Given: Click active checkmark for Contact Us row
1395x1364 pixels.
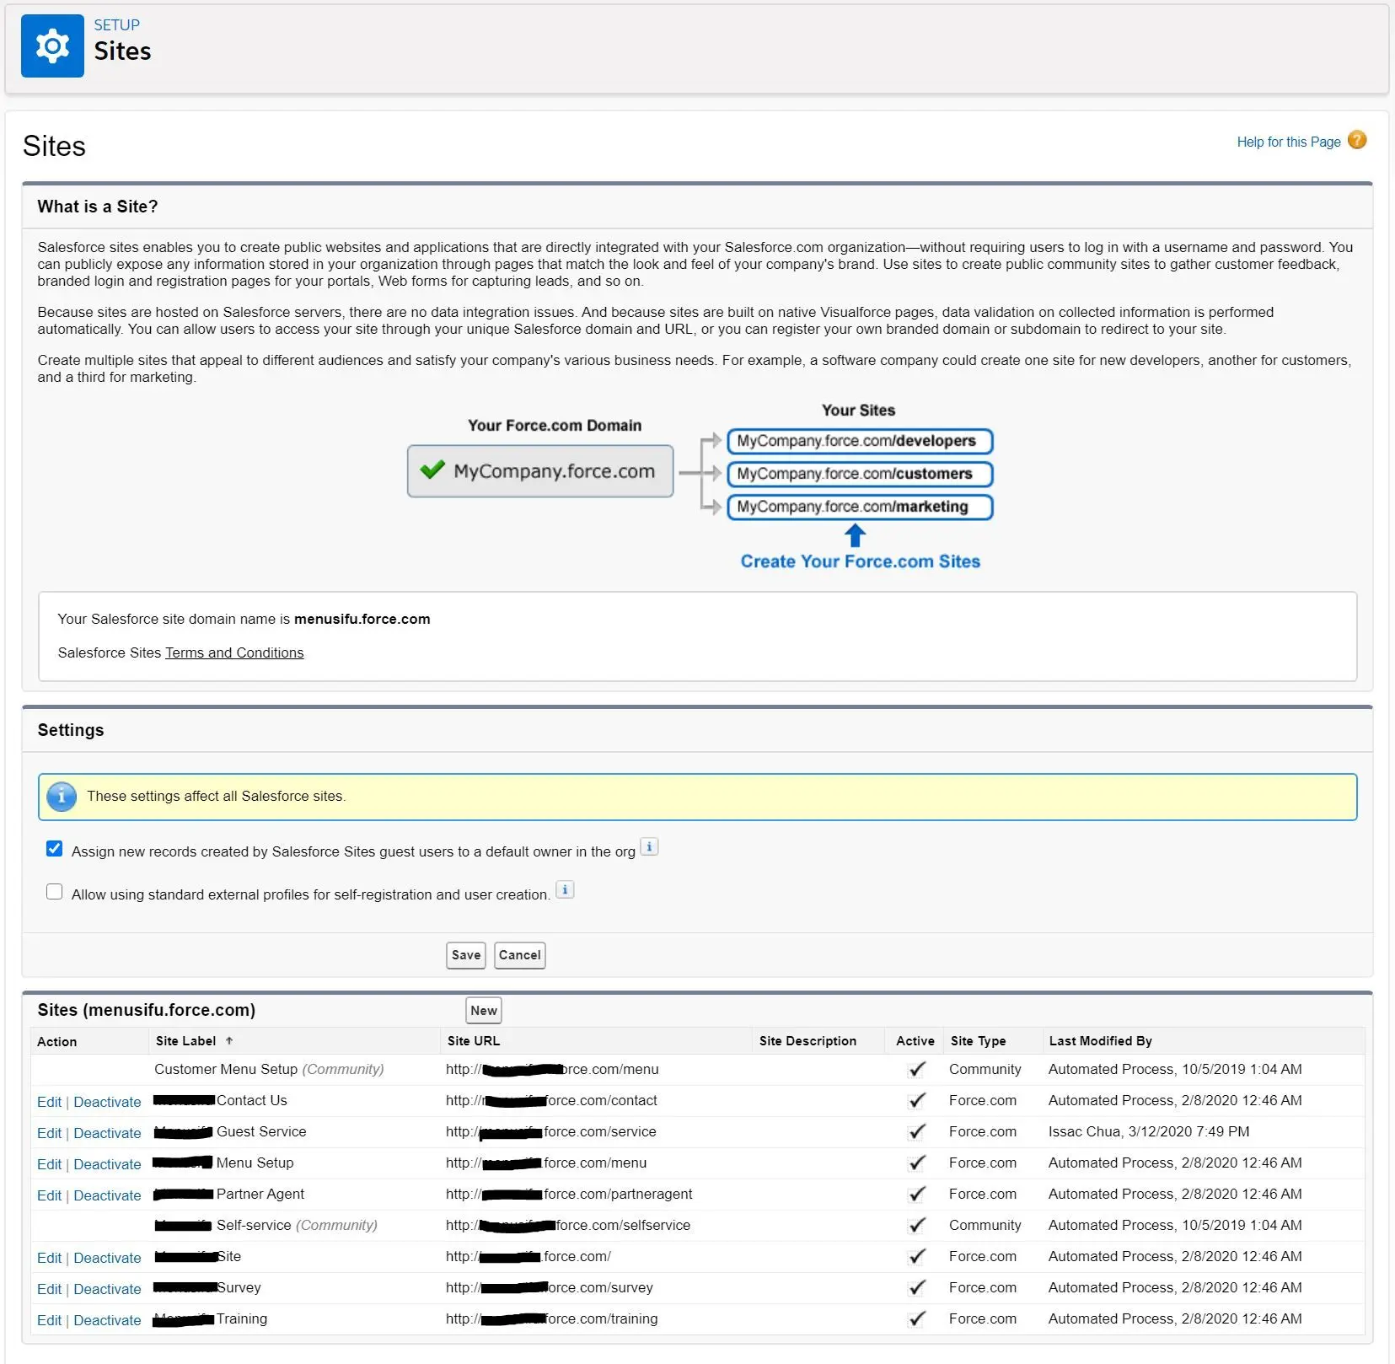Looking at the screenshot, I should click(917, 1100).
